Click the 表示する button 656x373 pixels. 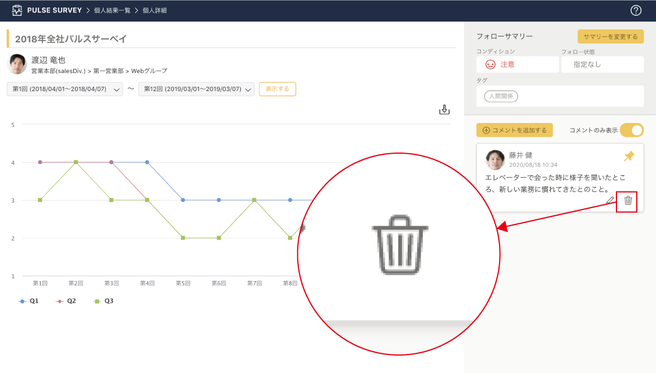[277, 89]
